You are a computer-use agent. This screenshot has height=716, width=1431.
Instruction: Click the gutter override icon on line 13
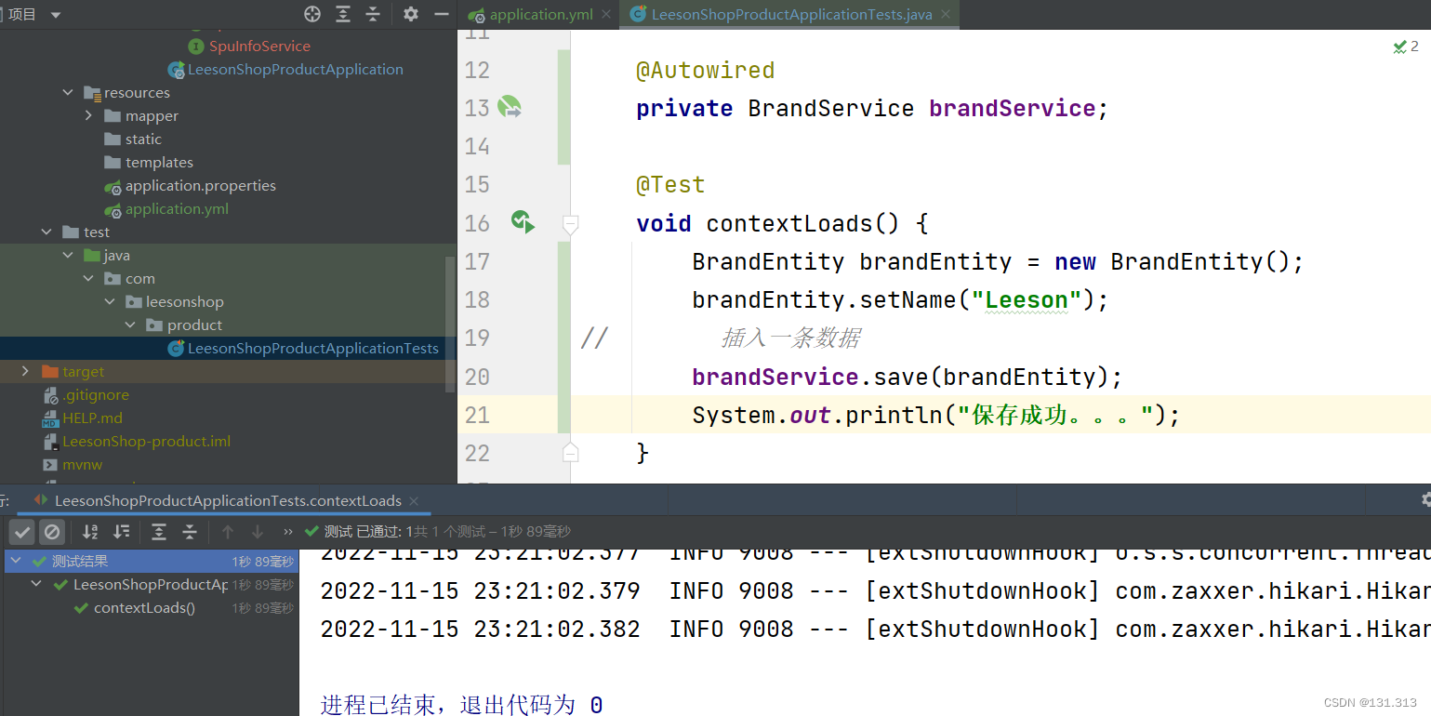click(509, 107)
